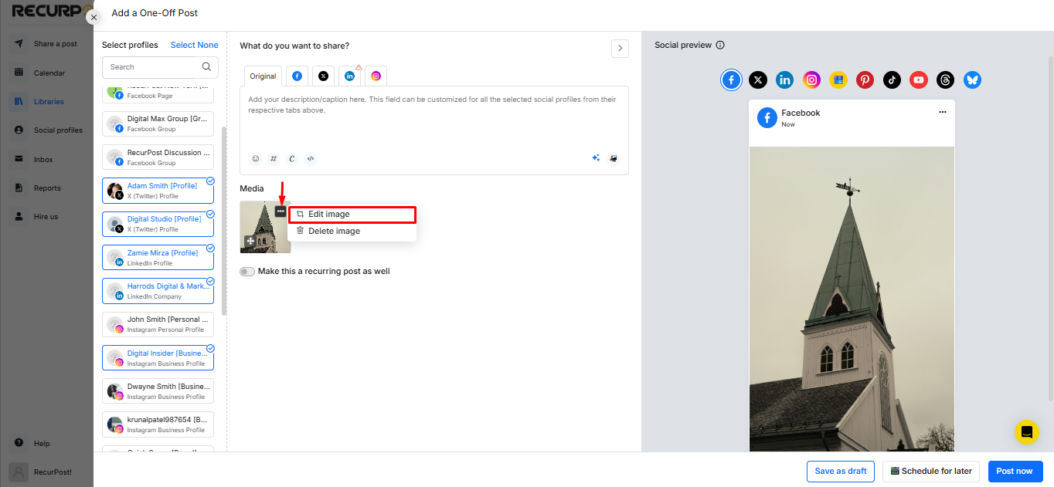Show Google Business Profile social preview
The height and width of the screenshot is (487, 1054).
tap(838, 79)
